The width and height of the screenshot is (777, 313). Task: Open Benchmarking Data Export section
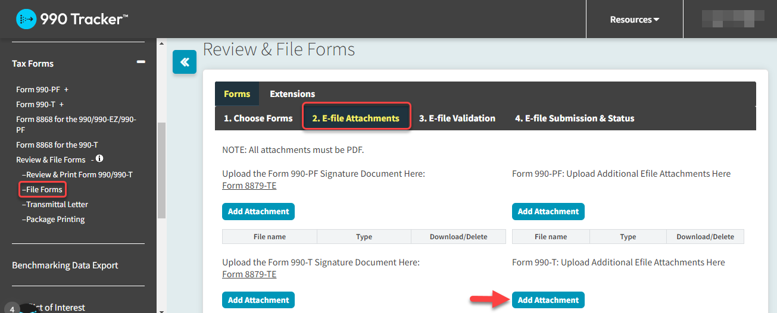click(65, 265)
